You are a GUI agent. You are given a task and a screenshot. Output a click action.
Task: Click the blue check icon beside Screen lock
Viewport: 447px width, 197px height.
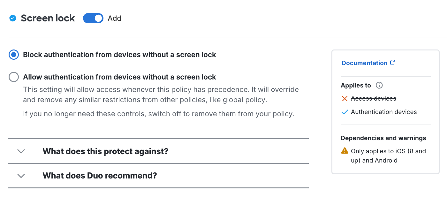[12, 18]
